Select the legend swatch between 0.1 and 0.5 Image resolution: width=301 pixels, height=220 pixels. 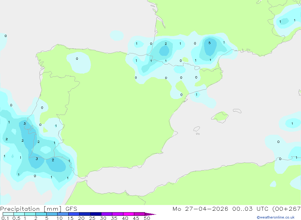8,214
